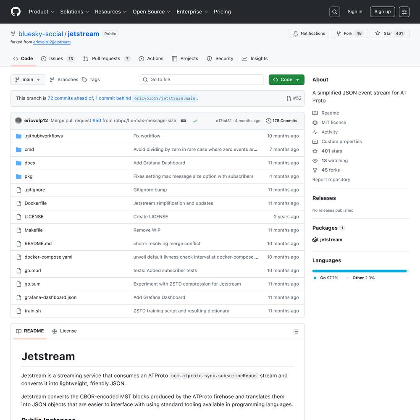Open the green Code dropdown button
The width and height of the screenshot is (420, 420).
point(286,79)
